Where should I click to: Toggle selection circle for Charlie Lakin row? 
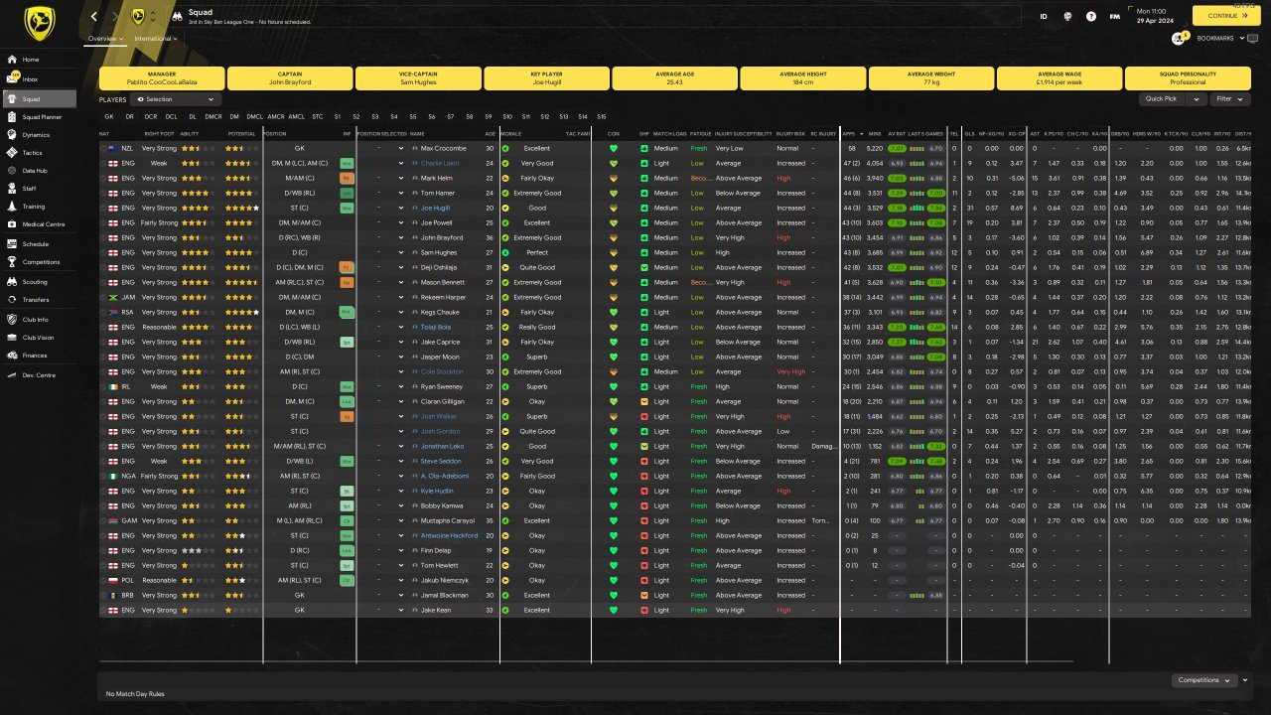point(103,163)
